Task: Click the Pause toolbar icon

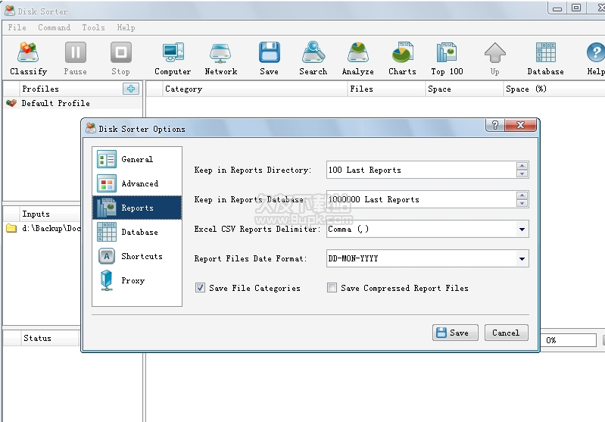Action: (x=75, y=58)
